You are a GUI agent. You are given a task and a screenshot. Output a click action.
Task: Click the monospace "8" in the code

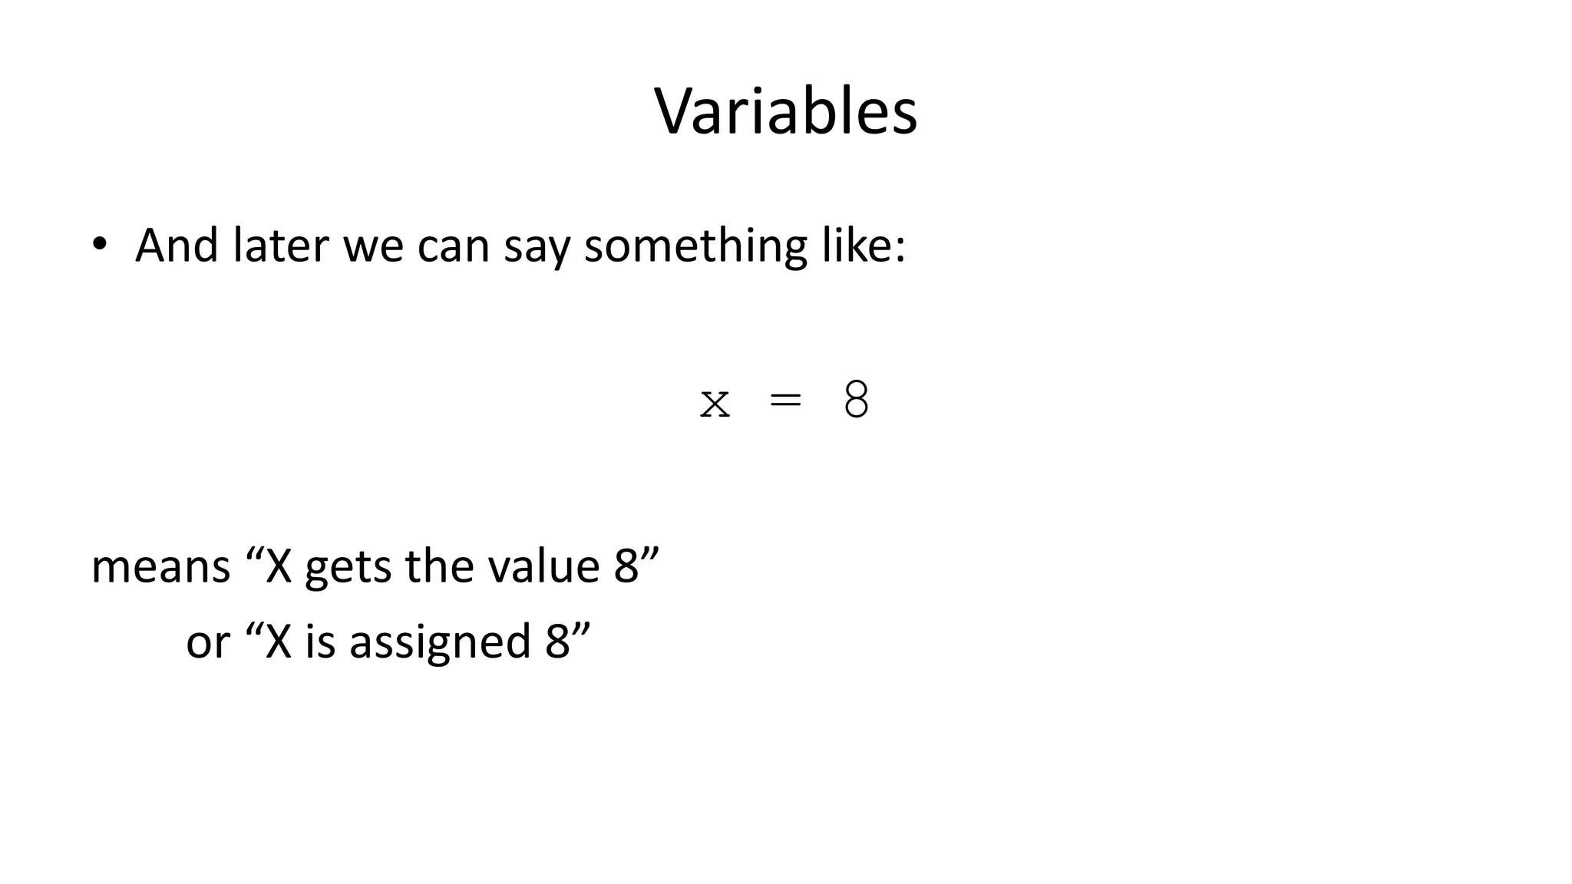(856, 401)
